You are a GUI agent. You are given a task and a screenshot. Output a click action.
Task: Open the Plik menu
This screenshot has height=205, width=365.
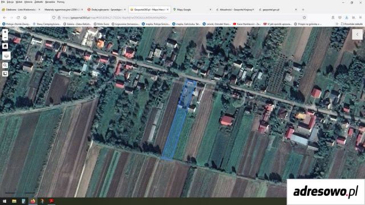pos(3,2)
